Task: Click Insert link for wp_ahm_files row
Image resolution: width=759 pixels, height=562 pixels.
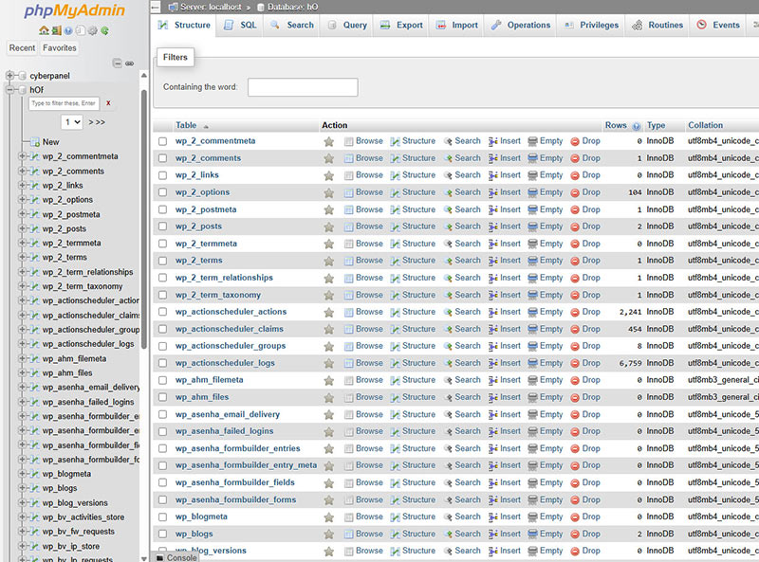Action: pyautogui.click(x=505, y=397)
